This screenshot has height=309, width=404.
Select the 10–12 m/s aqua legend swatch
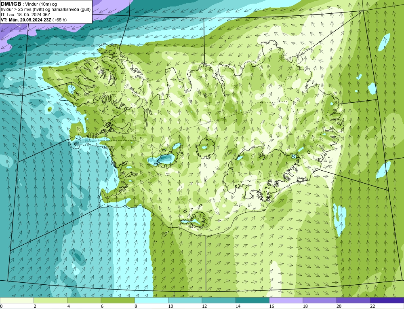coord(185,300)
